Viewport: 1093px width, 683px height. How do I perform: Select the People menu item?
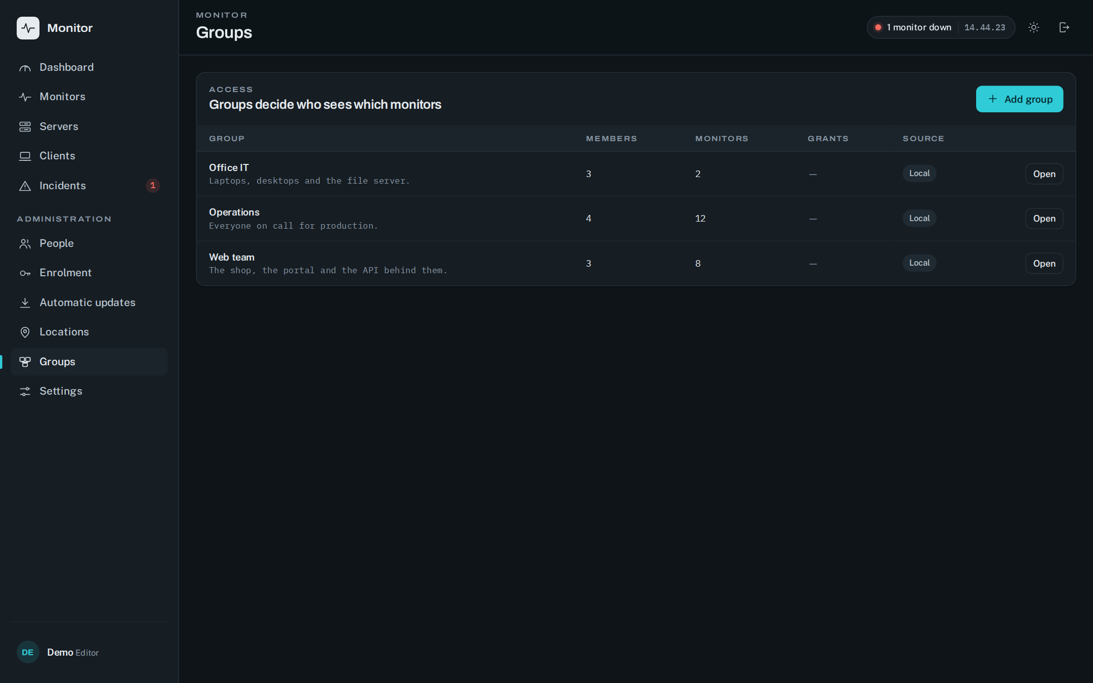89,243
